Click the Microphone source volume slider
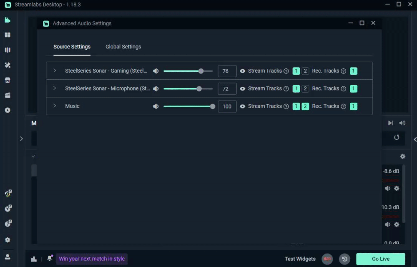 [188, 88]
